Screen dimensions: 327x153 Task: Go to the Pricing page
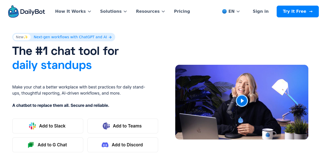click(182, 11)
